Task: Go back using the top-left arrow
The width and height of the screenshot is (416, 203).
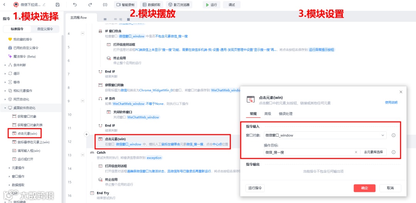Action: coord(4,5)
